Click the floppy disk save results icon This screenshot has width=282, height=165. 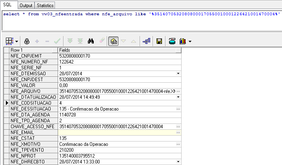coord(159,41)
